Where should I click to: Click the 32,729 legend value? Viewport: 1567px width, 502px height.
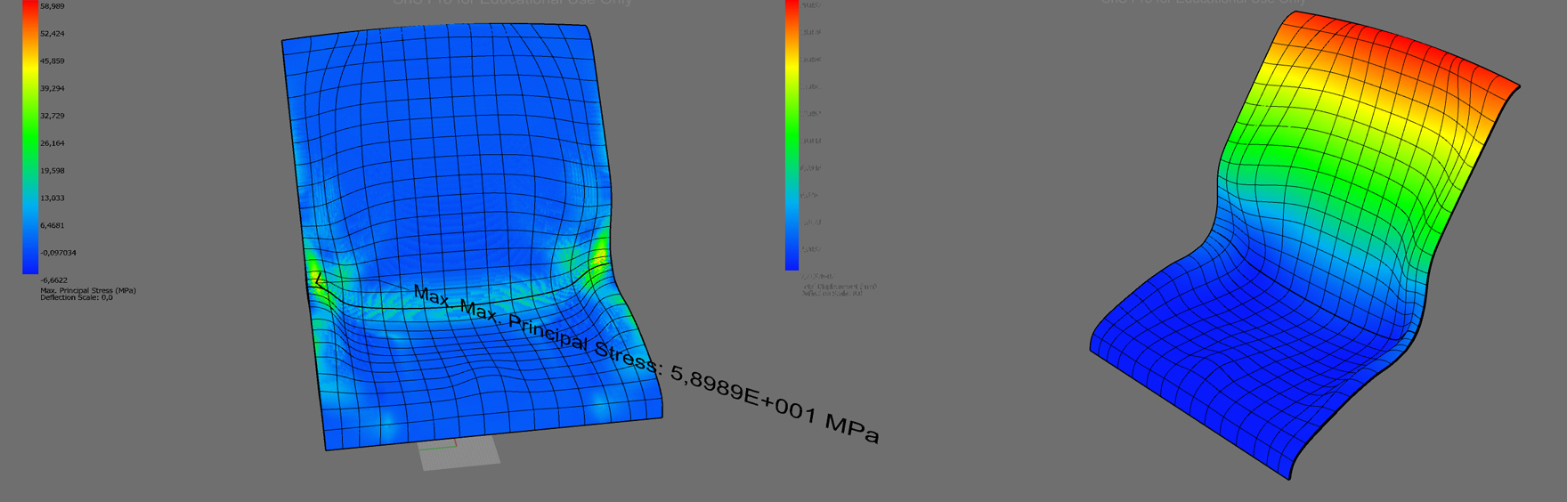52,116
